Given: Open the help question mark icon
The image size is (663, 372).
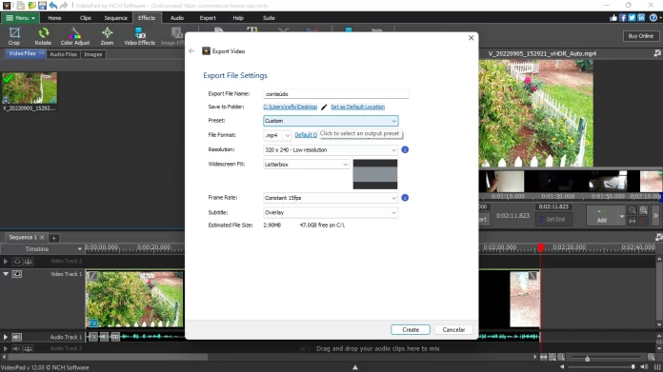Looking at the screenshot, I should click(653, 18).
